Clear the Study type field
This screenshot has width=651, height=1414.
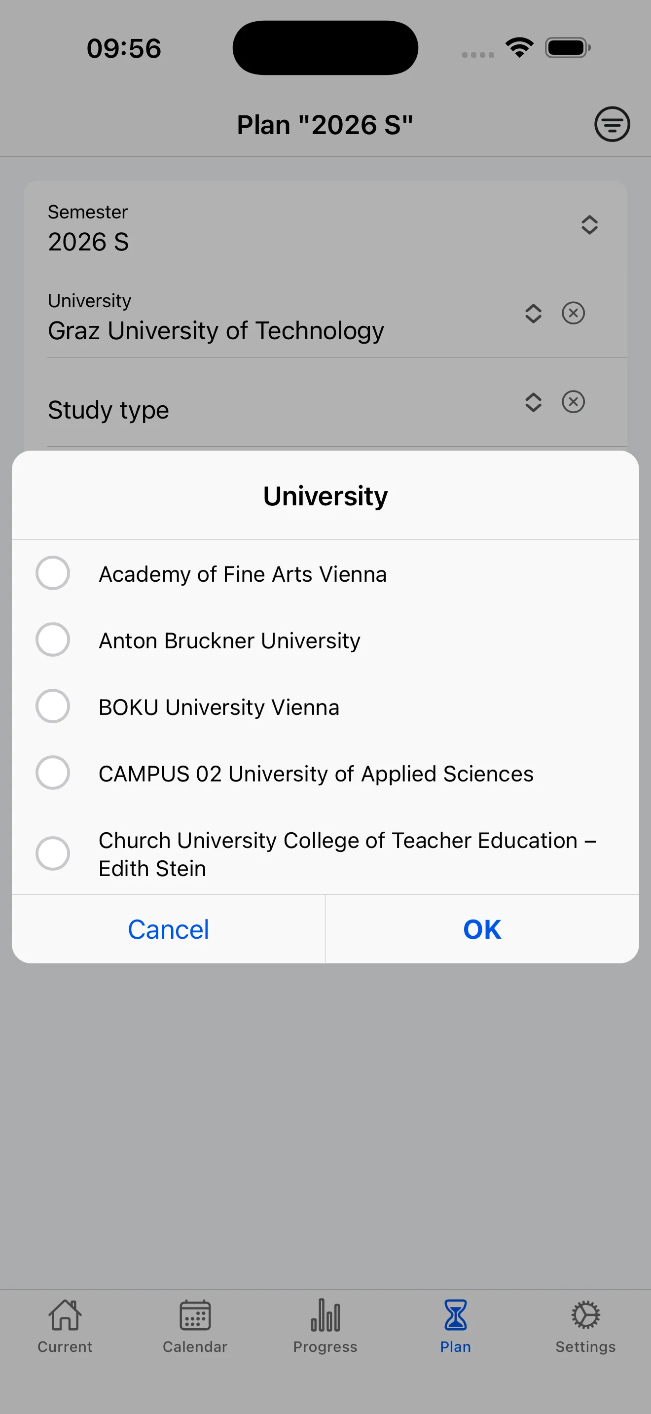(573, 402)
